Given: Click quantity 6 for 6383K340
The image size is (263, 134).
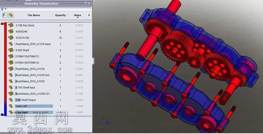Looking at the screenshot, I should [x=60, y=32].
